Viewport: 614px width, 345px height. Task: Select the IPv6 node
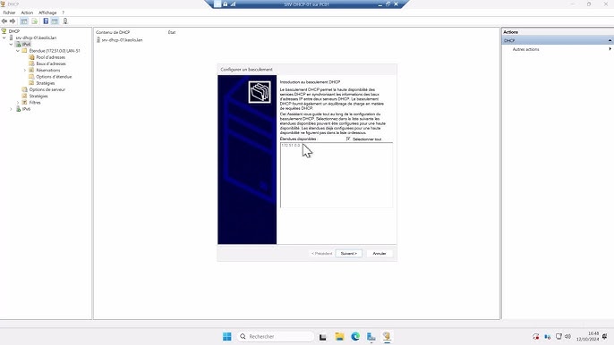click(x=26, y=109)
